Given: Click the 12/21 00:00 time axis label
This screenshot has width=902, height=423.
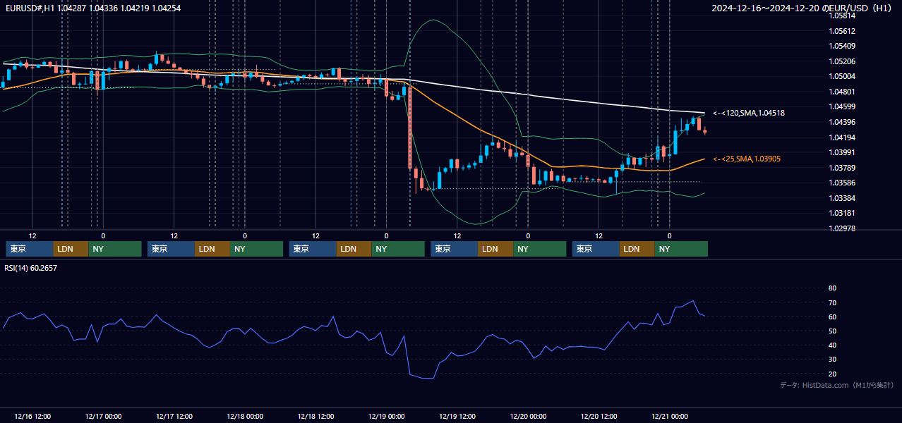Looking at the screenshot, I should (670, 417).
